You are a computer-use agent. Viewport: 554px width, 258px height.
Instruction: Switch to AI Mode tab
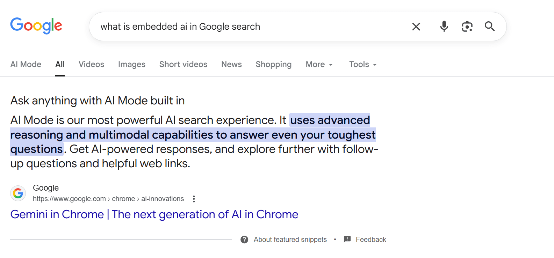point(26,65)
